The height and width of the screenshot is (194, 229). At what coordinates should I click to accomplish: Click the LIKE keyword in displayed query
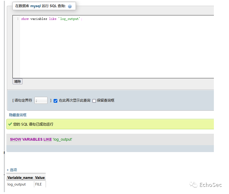pos(47,139)
